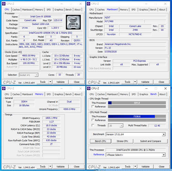Screen dimensions: 172x171
Task: Open Tools dropdown arrow in CPU window
Action: [x=50, y=82]
